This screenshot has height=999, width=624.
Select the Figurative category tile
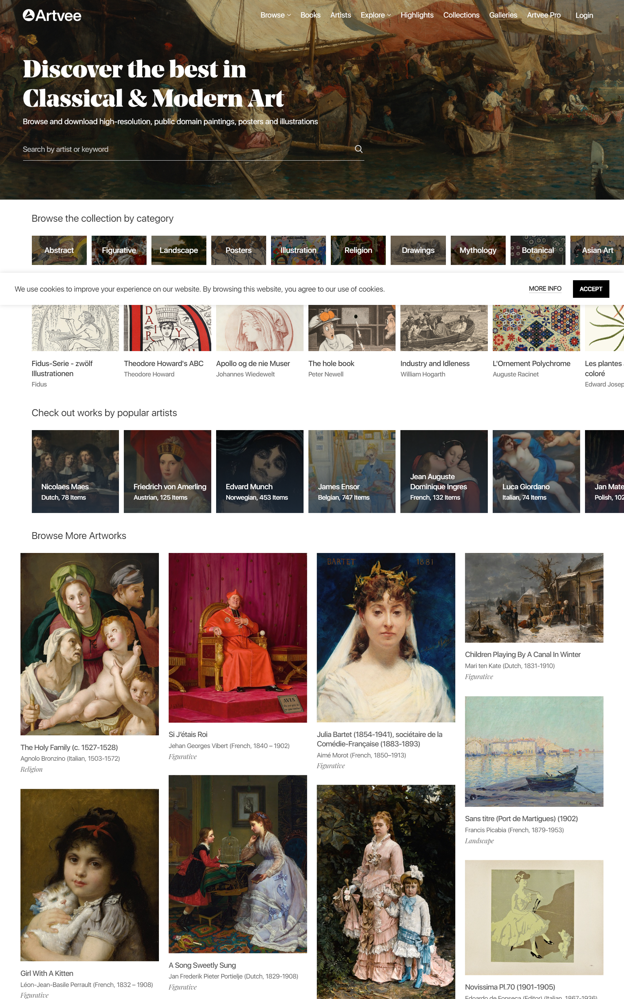119,250
